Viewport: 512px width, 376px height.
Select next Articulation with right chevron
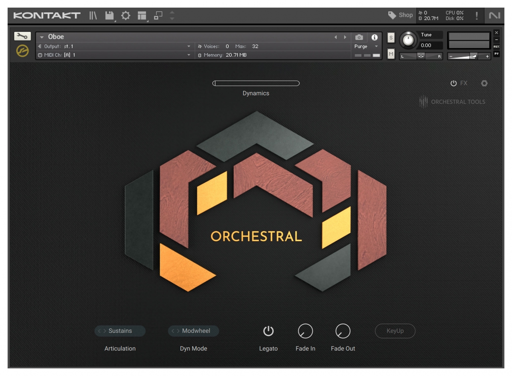tap(105, 331)
